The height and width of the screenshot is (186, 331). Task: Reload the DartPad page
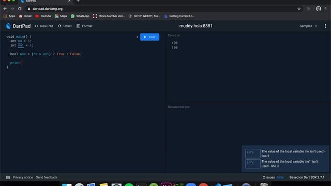(20, 9)
